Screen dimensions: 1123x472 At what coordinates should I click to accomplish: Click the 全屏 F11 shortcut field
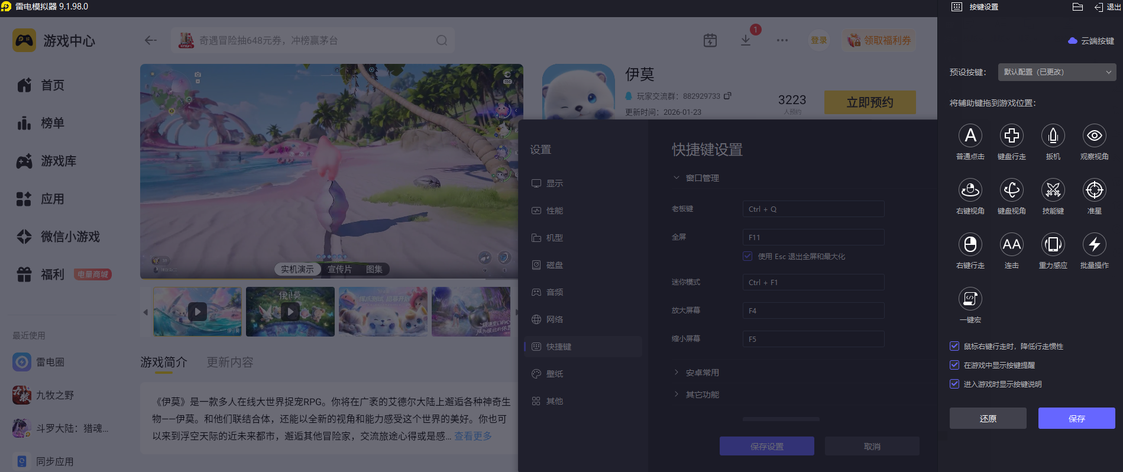[x=813, y=237]
